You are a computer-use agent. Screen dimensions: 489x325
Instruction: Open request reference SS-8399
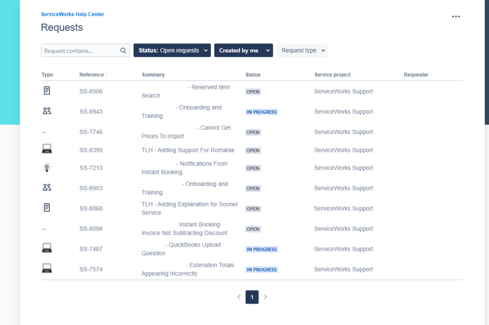(x=91, y=150)
